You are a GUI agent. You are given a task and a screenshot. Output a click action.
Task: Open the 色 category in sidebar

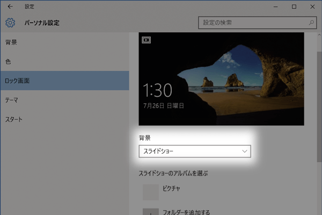point(65,61)
